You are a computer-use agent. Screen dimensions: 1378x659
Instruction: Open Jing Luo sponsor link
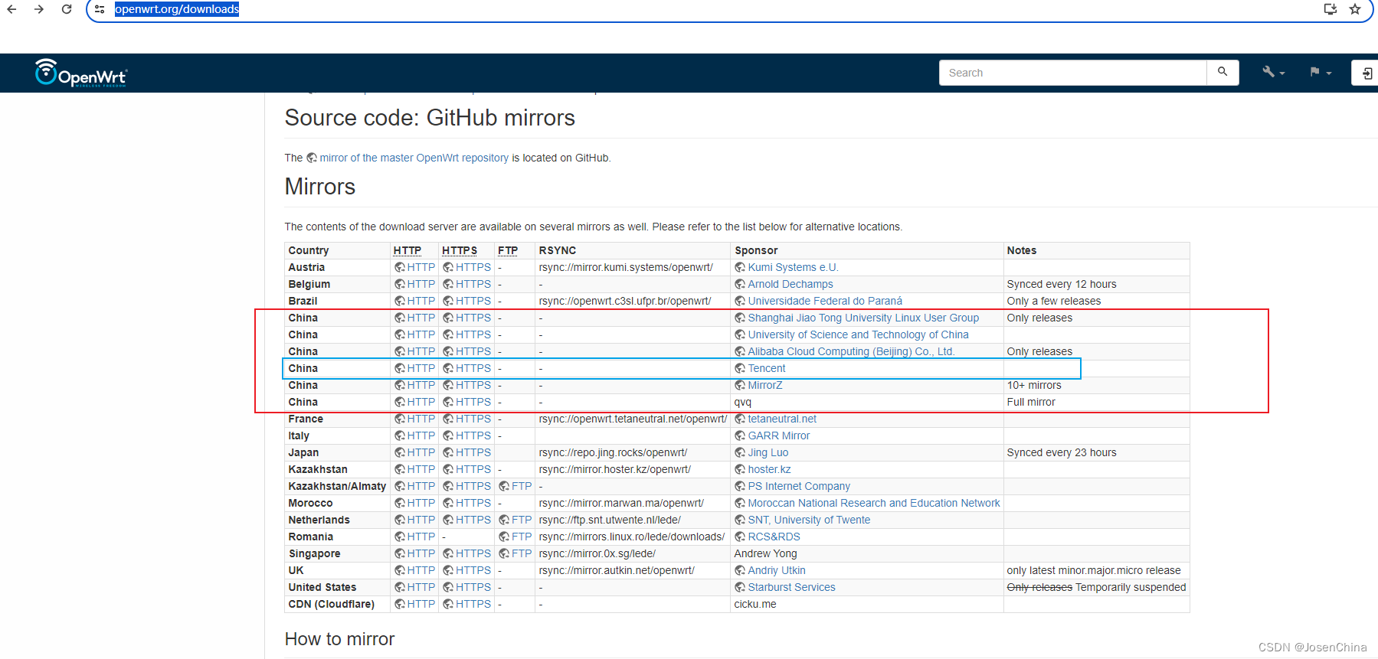point(768,452)
